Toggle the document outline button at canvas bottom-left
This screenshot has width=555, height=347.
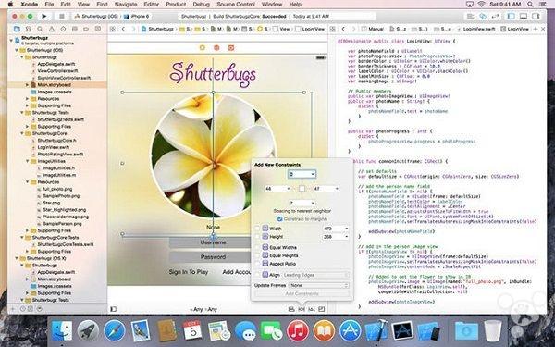click(x=113, y=309)
